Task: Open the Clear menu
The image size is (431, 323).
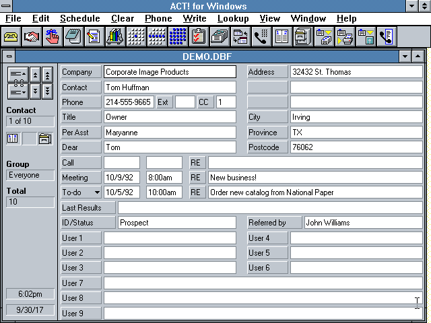Action: 123,18
